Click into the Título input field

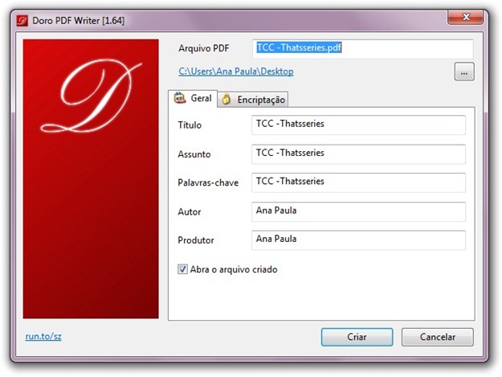(x=358, y=125)
